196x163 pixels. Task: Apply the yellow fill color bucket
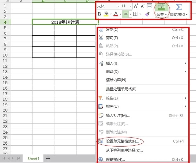106,14
